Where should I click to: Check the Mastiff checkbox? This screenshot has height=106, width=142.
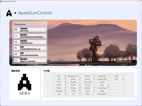pos(109,91)
